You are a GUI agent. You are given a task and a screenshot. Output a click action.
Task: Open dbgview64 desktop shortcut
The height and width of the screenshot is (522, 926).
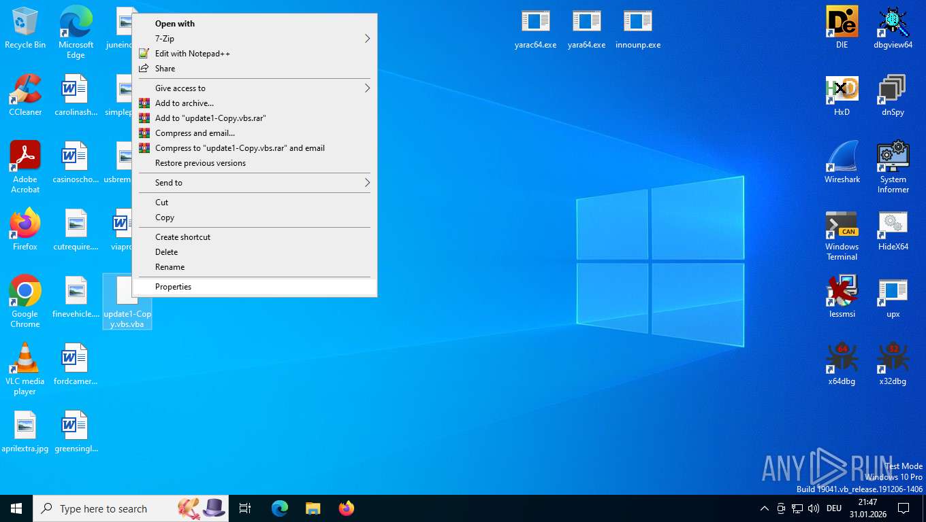point(893,28)
